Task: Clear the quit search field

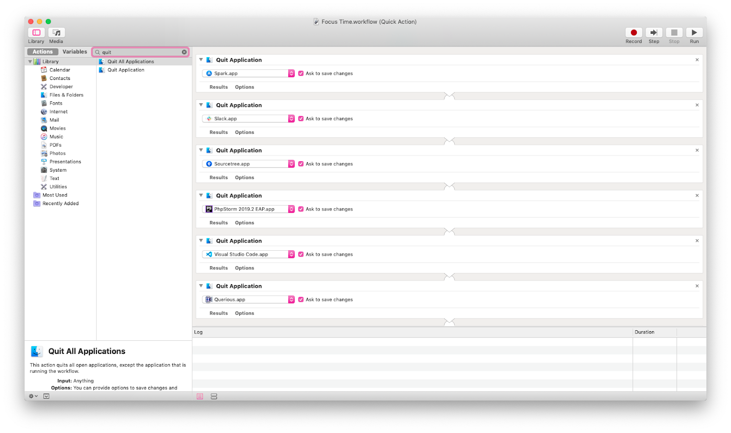Action: (x=184, y=52)
